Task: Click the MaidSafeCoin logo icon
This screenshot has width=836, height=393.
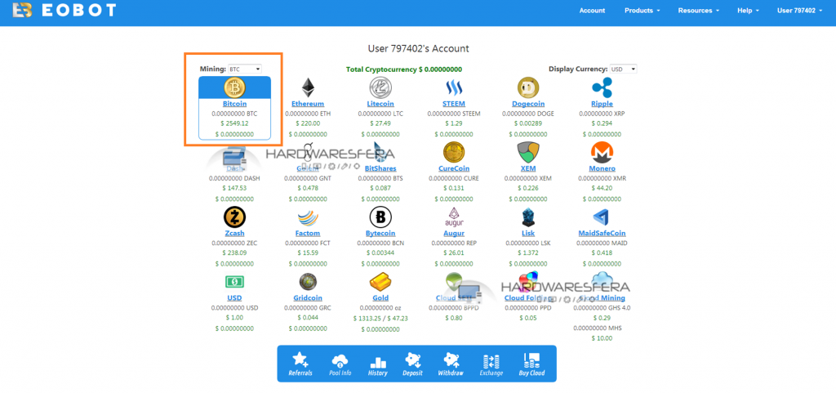Action: point(602,217)
